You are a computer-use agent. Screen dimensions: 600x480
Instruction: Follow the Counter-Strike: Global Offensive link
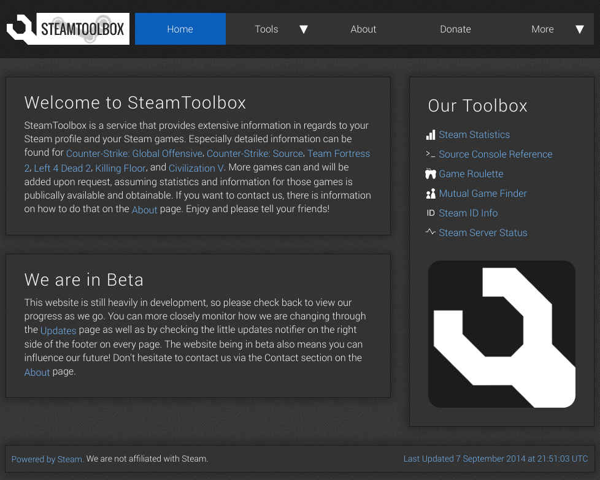(x=134, y=153)
